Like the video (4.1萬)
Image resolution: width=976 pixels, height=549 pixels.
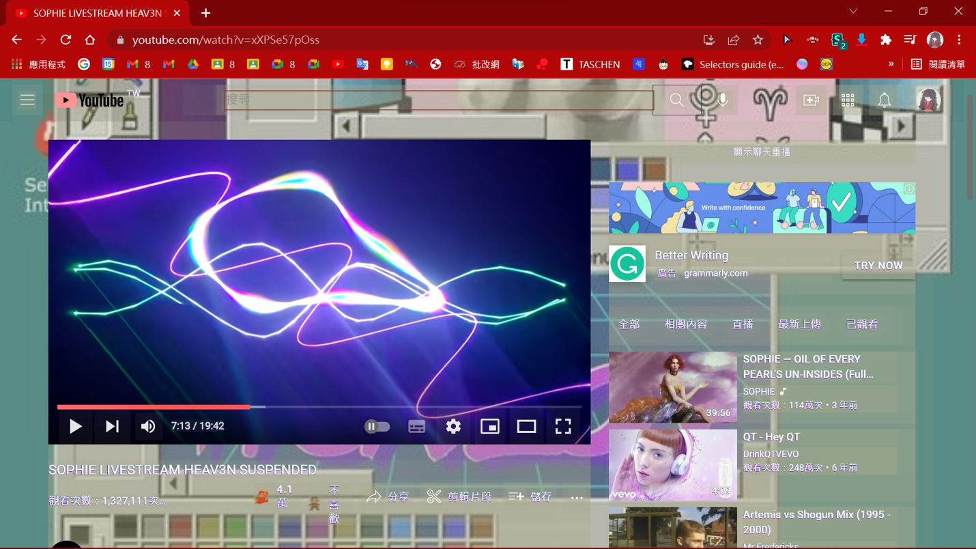pos(274,497)
